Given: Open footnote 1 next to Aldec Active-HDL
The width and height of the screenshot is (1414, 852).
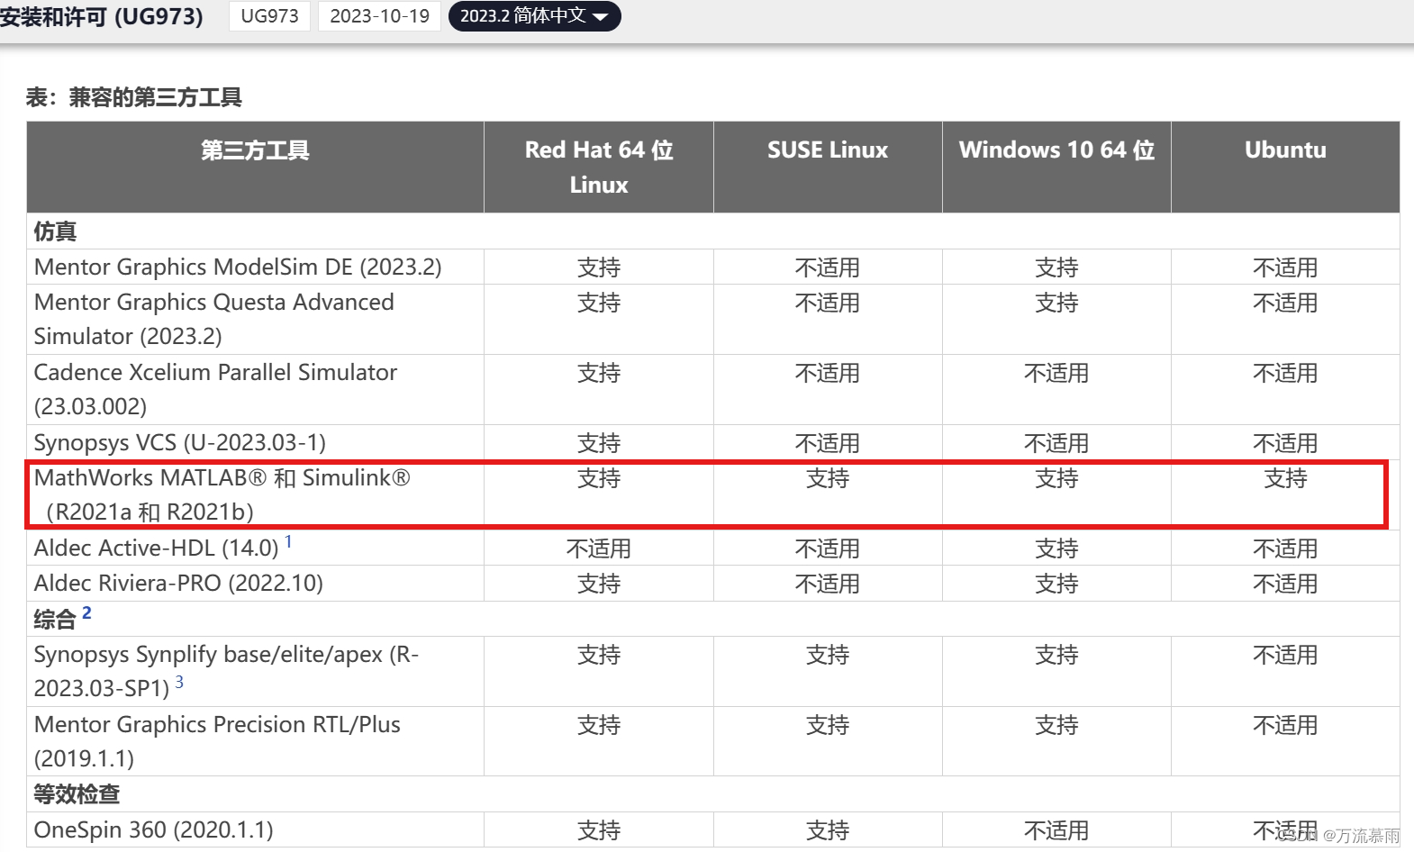Looking at the screenshot, I should [288, 541].
